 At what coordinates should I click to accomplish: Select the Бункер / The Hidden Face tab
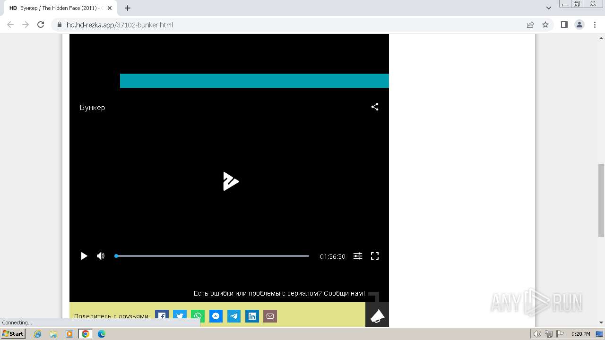60,8
